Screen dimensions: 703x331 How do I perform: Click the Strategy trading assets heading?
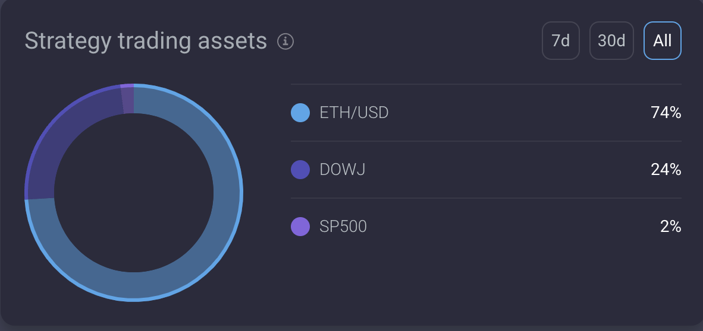146,41
